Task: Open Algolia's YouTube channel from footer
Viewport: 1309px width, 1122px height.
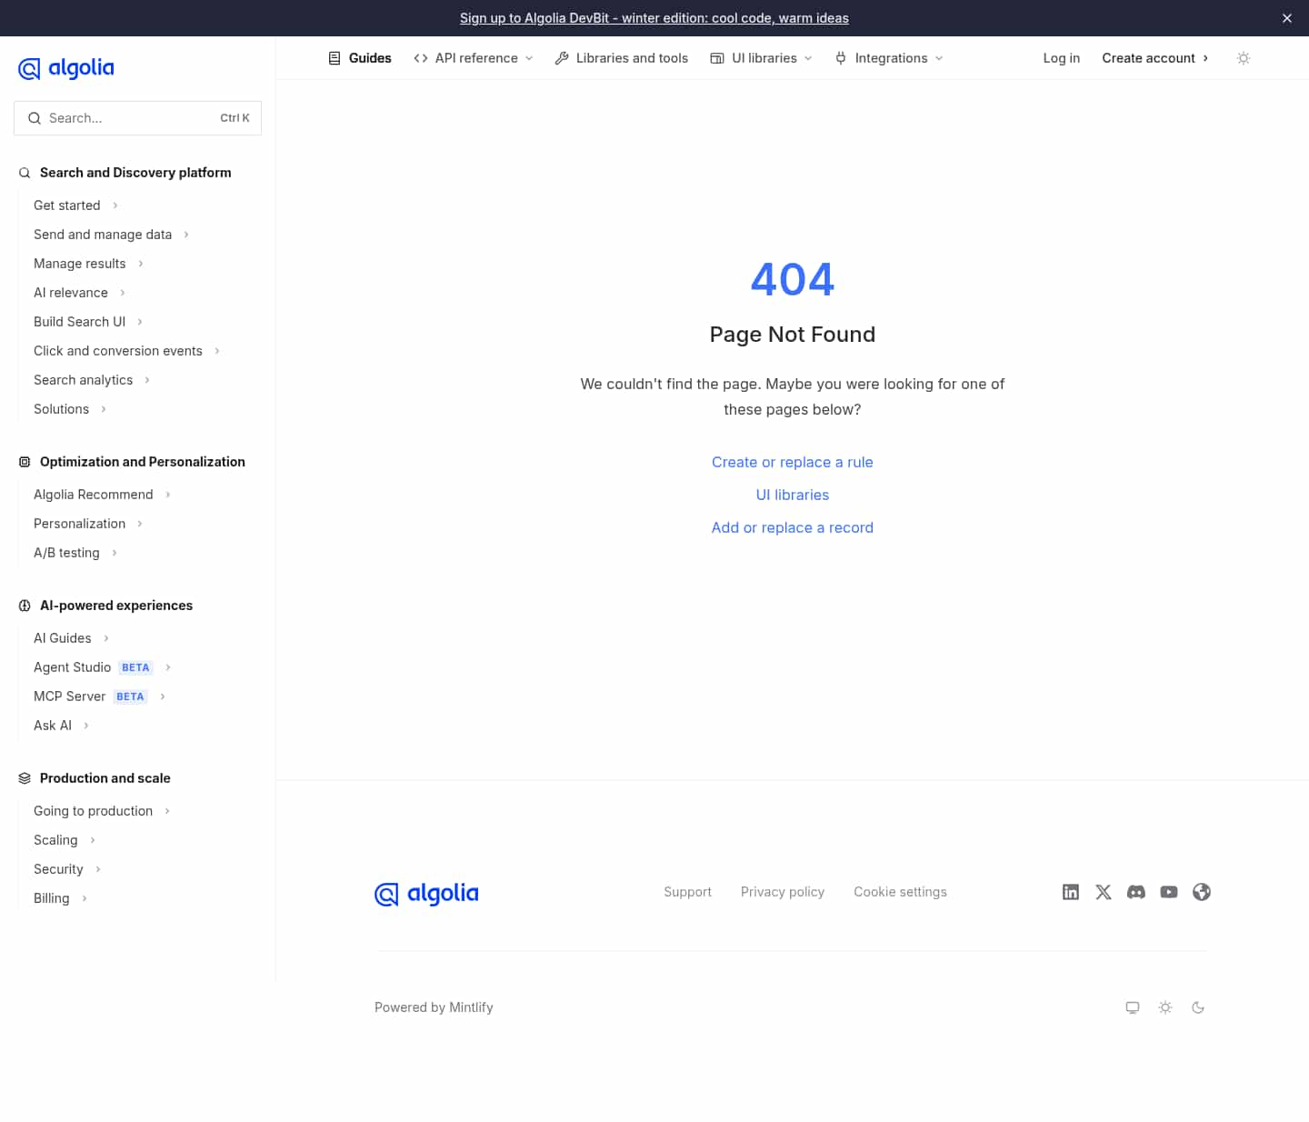Action: (1169, 892)
